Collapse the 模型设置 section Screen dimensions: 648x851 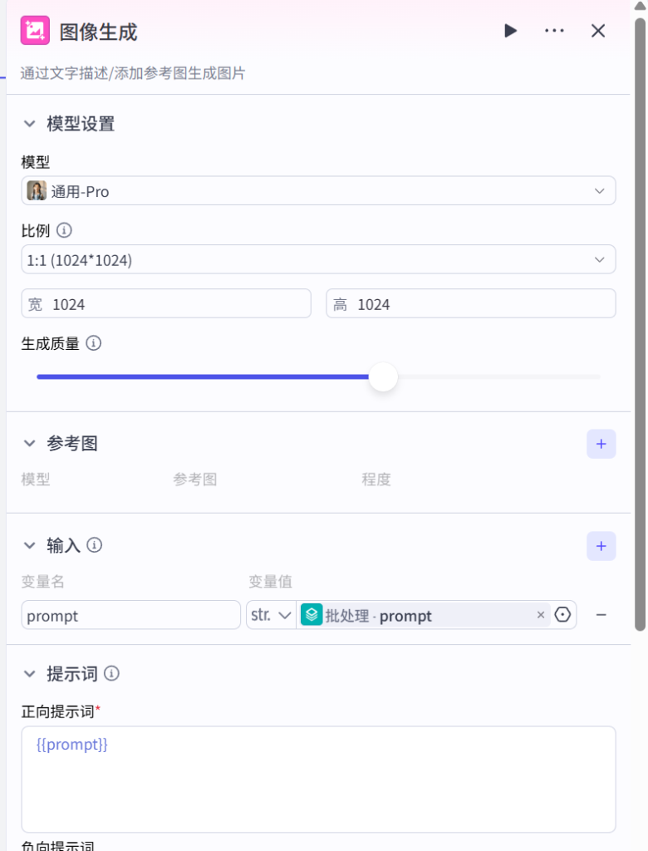[x=30, y=124]
